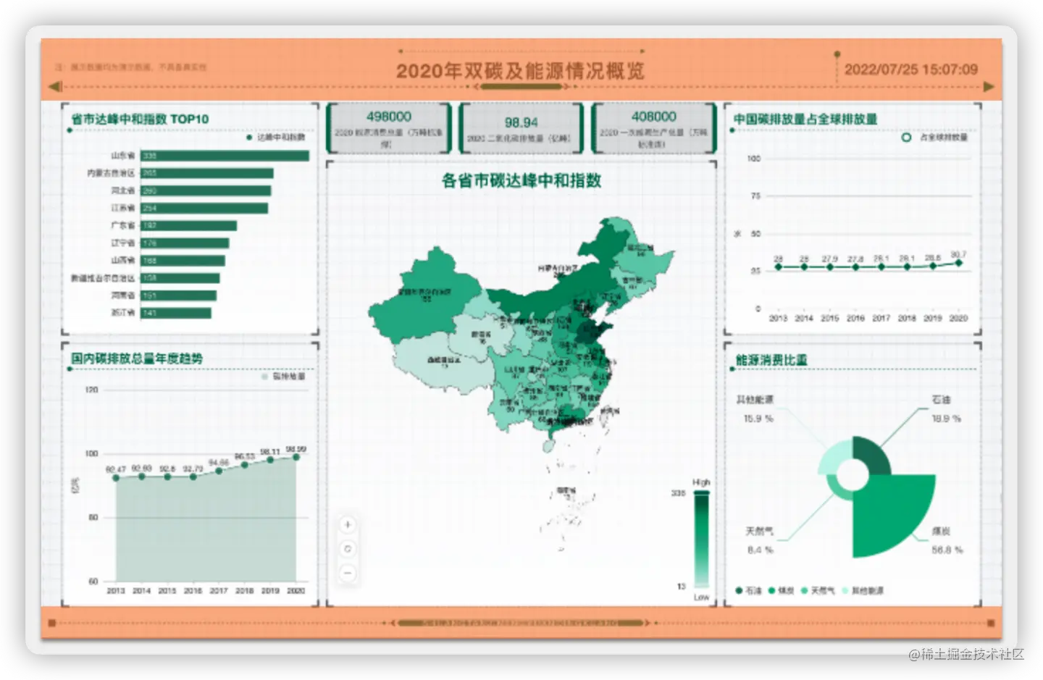Select the pale 其他能源 pie slice
This screenshot has height=680, width=1043.
point(834,458)
